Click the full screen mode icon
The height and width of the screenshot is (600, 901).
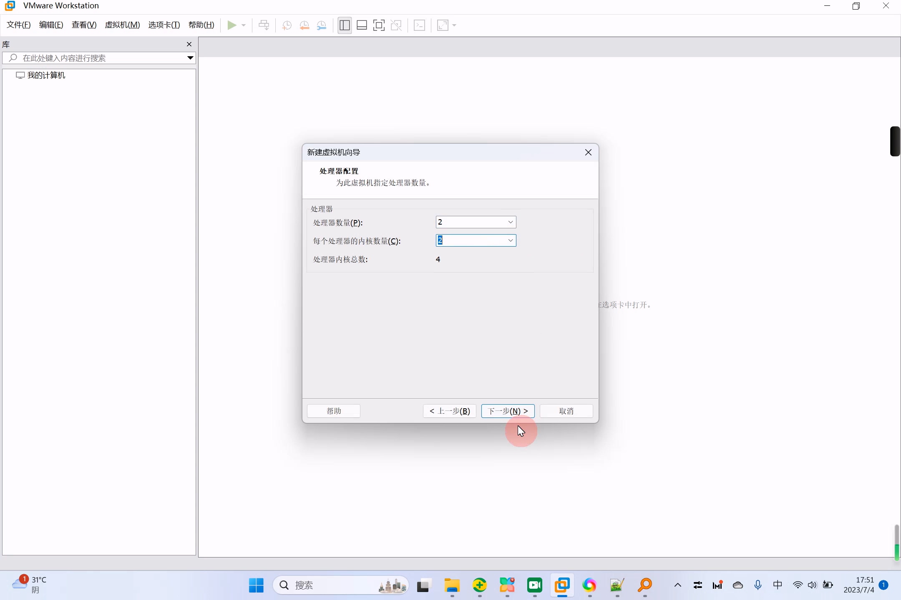[379, 25]
